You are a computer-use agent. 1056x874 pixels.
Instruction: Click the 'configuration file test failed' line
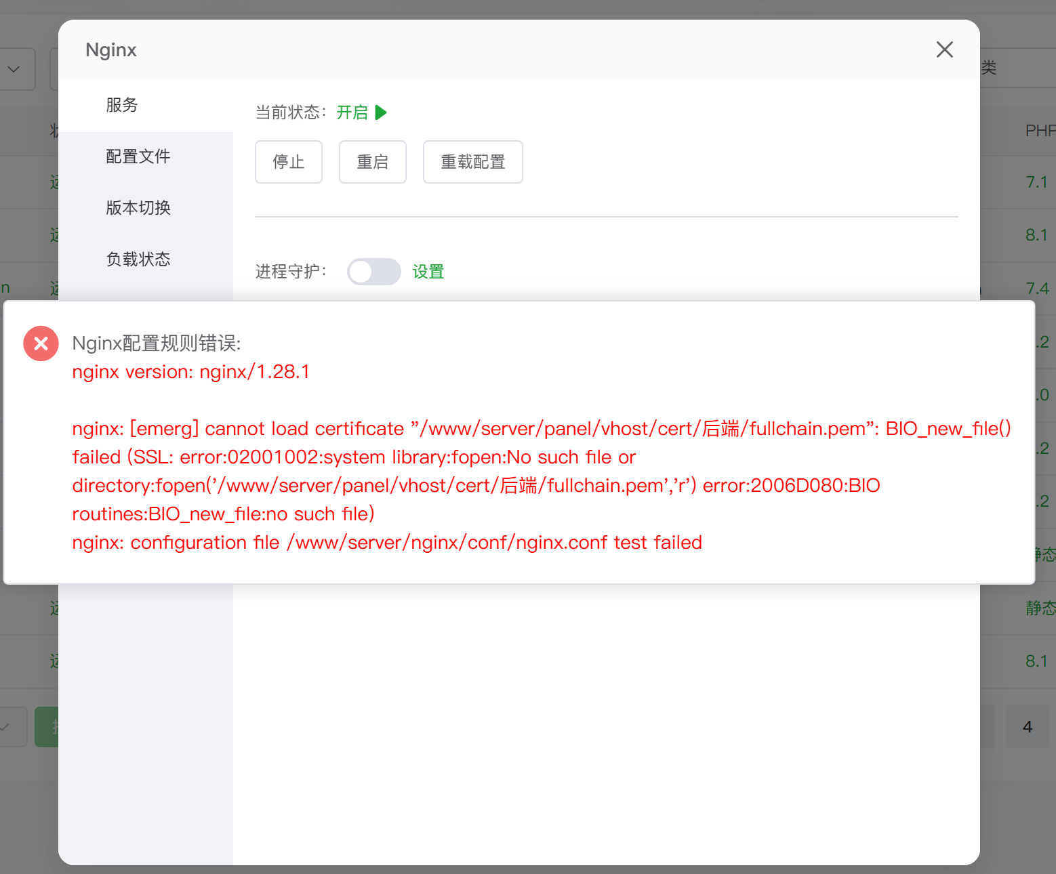(387, 543)
